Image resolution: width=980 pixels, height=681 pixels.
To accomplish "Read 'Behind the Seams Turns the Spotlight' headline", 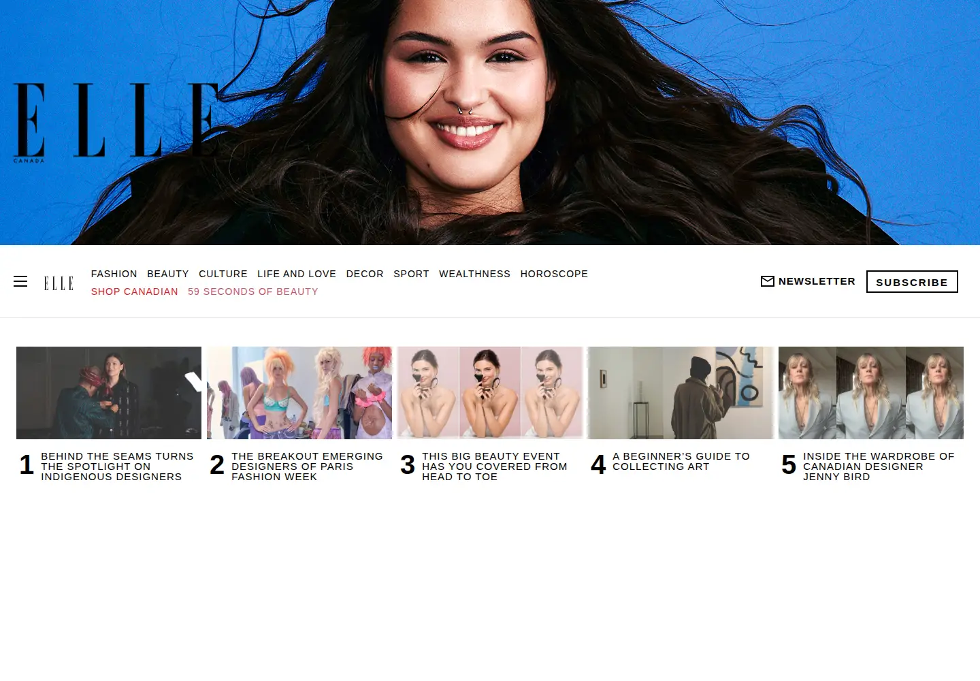I will pyautogui.click(x=117, y=466).
